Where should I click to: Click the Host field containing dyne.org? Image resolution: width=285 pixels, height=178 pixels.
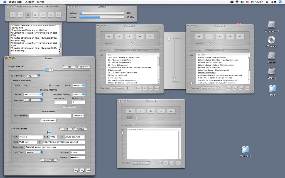coord(31,137)
